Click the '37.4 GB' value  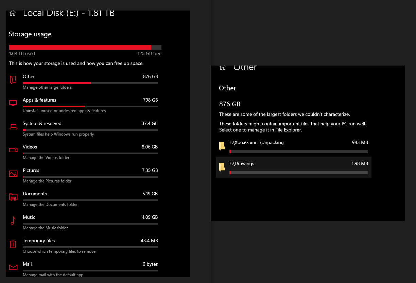click(150, 124)
